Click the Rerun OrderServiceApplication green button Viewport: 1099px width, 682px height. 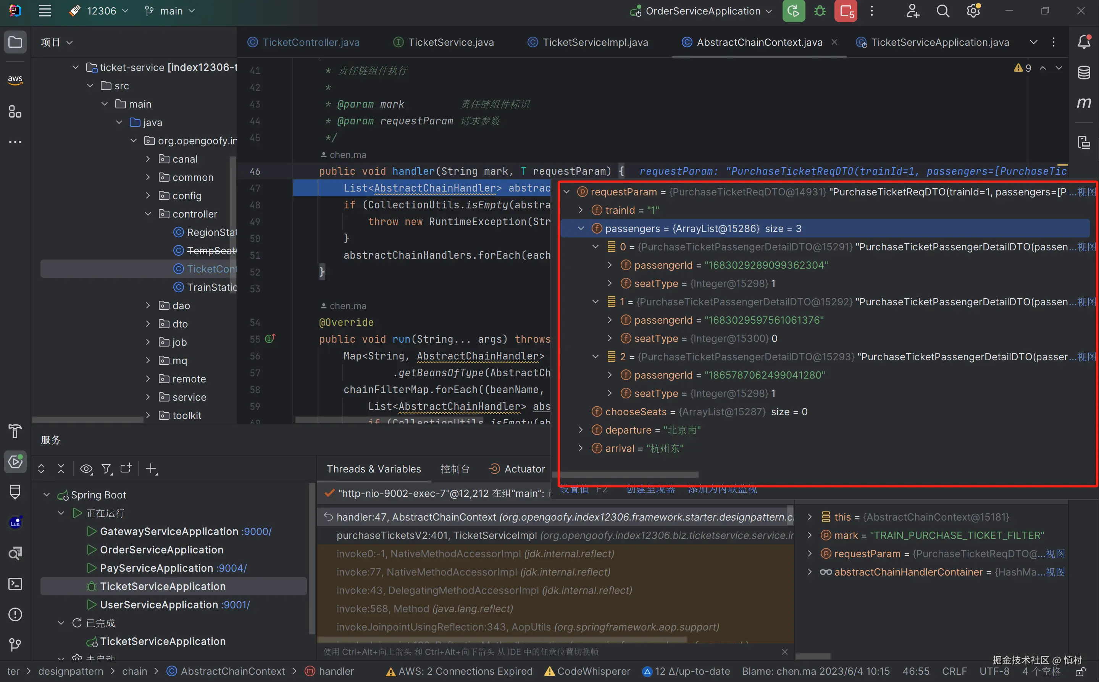click(794, 11)
